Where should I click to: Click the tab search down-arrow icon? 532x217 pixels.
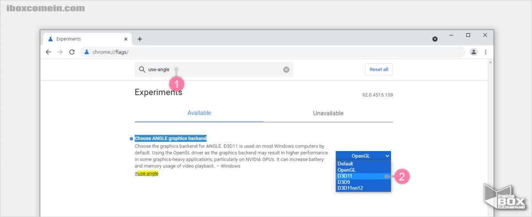tap(435, 39)
